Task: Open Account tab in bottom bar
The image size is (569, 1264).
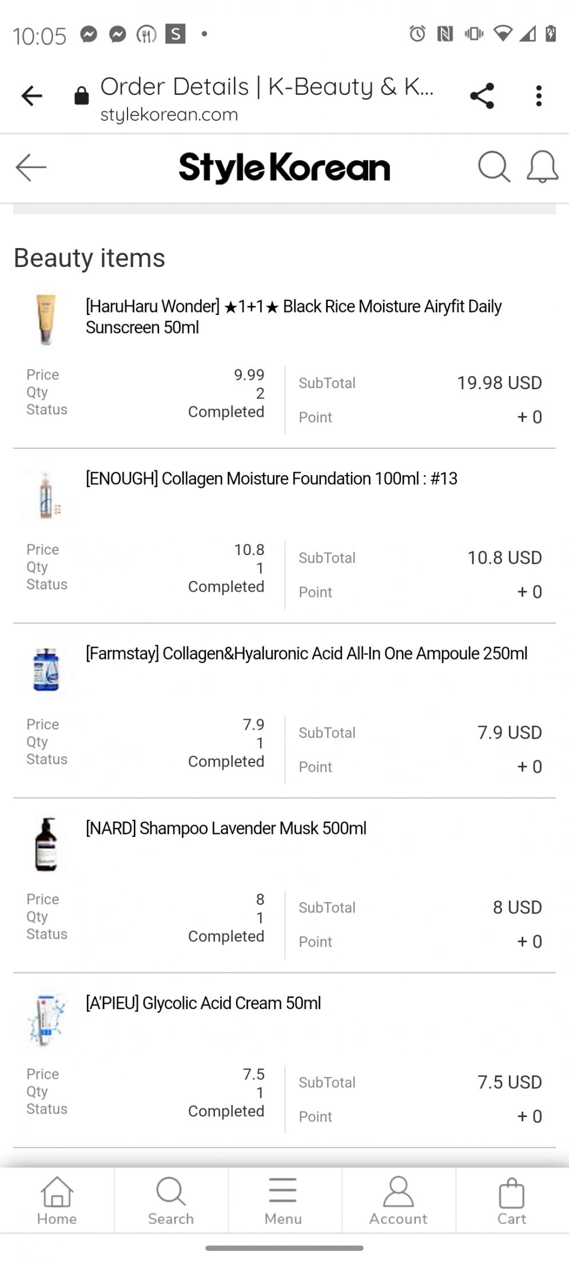Action: click(398, 1201)
